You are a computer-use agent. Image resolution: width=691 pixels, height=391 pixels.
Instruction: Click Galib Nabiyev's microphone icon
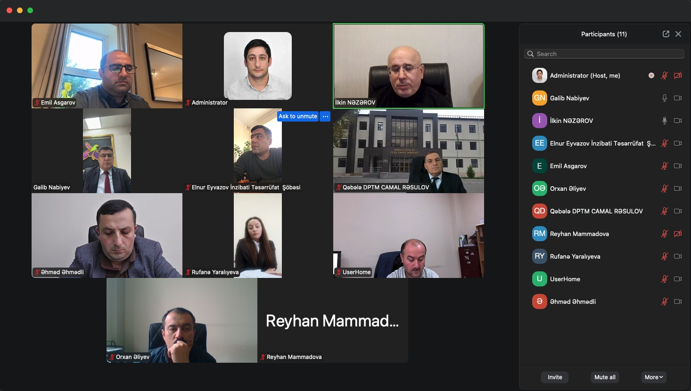(x=665, y=98)
